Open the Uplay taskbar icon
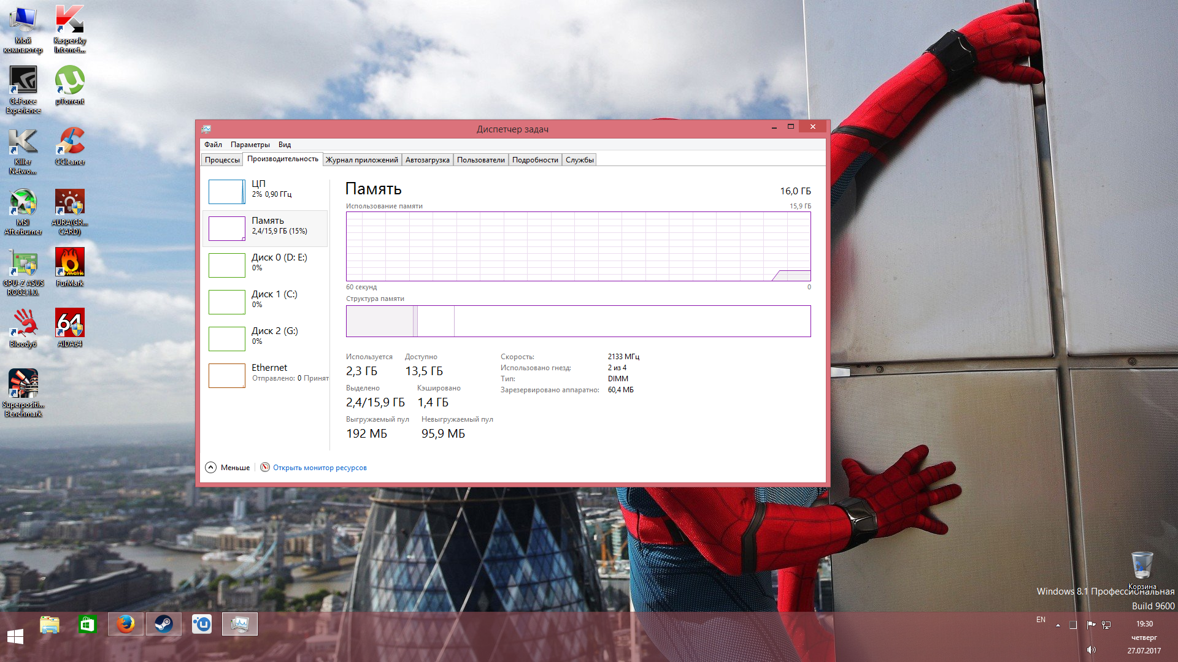Image resolution: width=1178 pixels, height=662 pixels. (202, 624)
